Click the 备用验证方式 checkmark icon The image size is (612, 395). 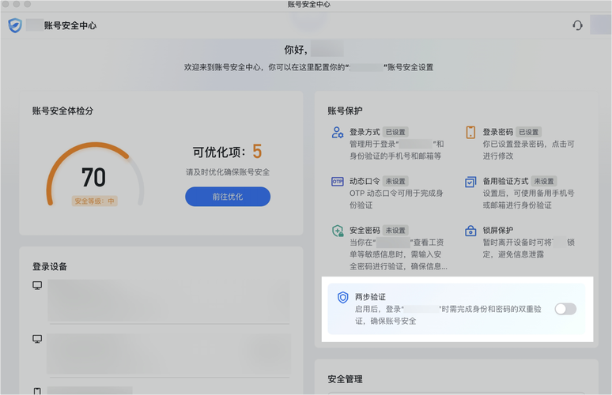pos(470,182)
